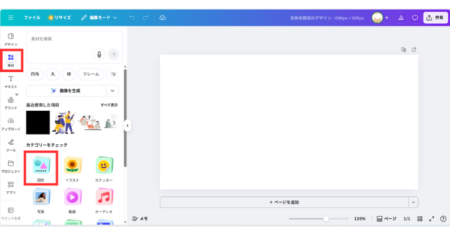
Task: Expand the 画像を生成 dropdown arrow
Action: pos(112,91)
